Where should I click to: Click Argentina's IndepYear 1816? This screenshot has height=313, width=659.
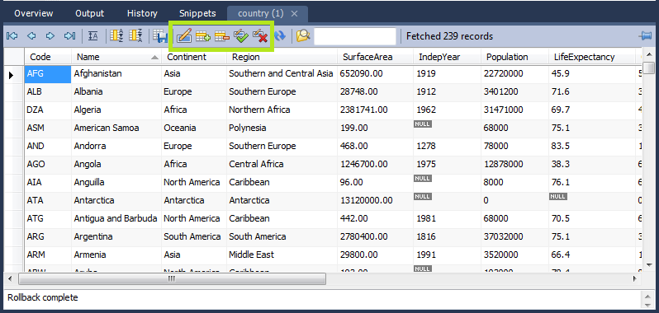pos(447,236)
